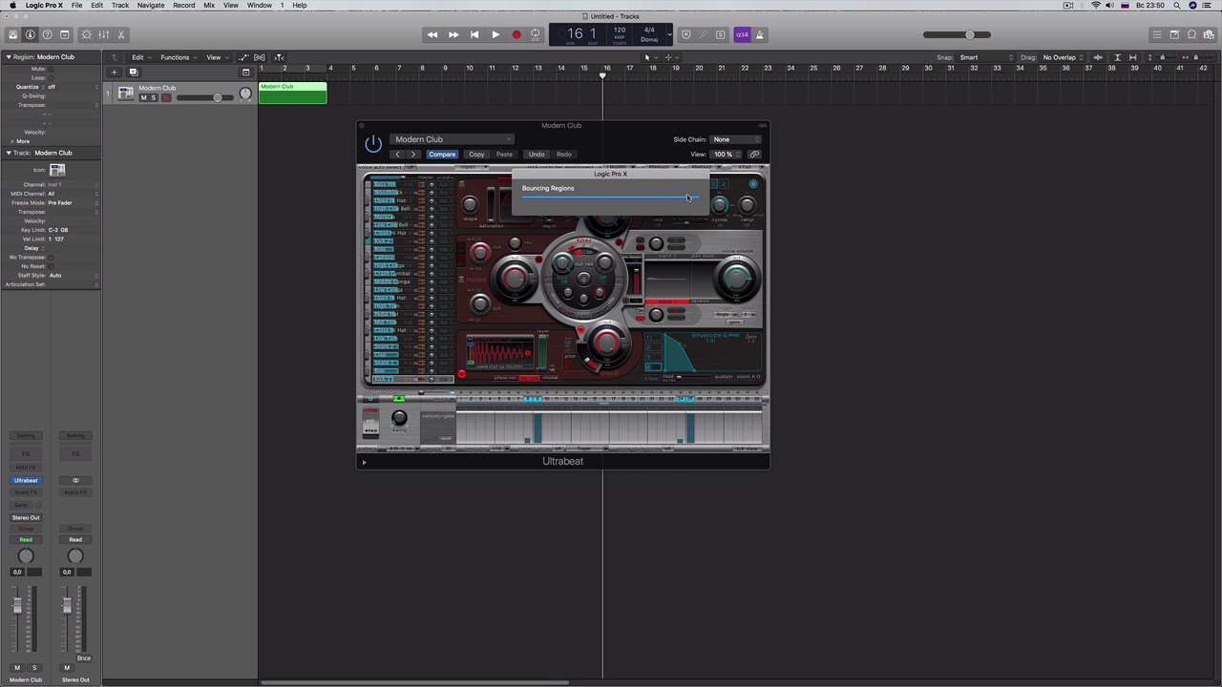Open the Loop Browser icon
Viewport: 1222px width, 687px height.
pyautogui.click(x=1192, y=35)
